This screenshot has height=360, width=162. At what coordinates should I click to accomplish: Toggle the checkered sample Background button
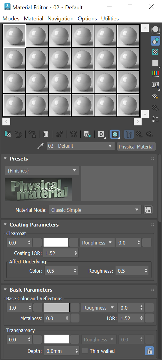tap(155, 52)
